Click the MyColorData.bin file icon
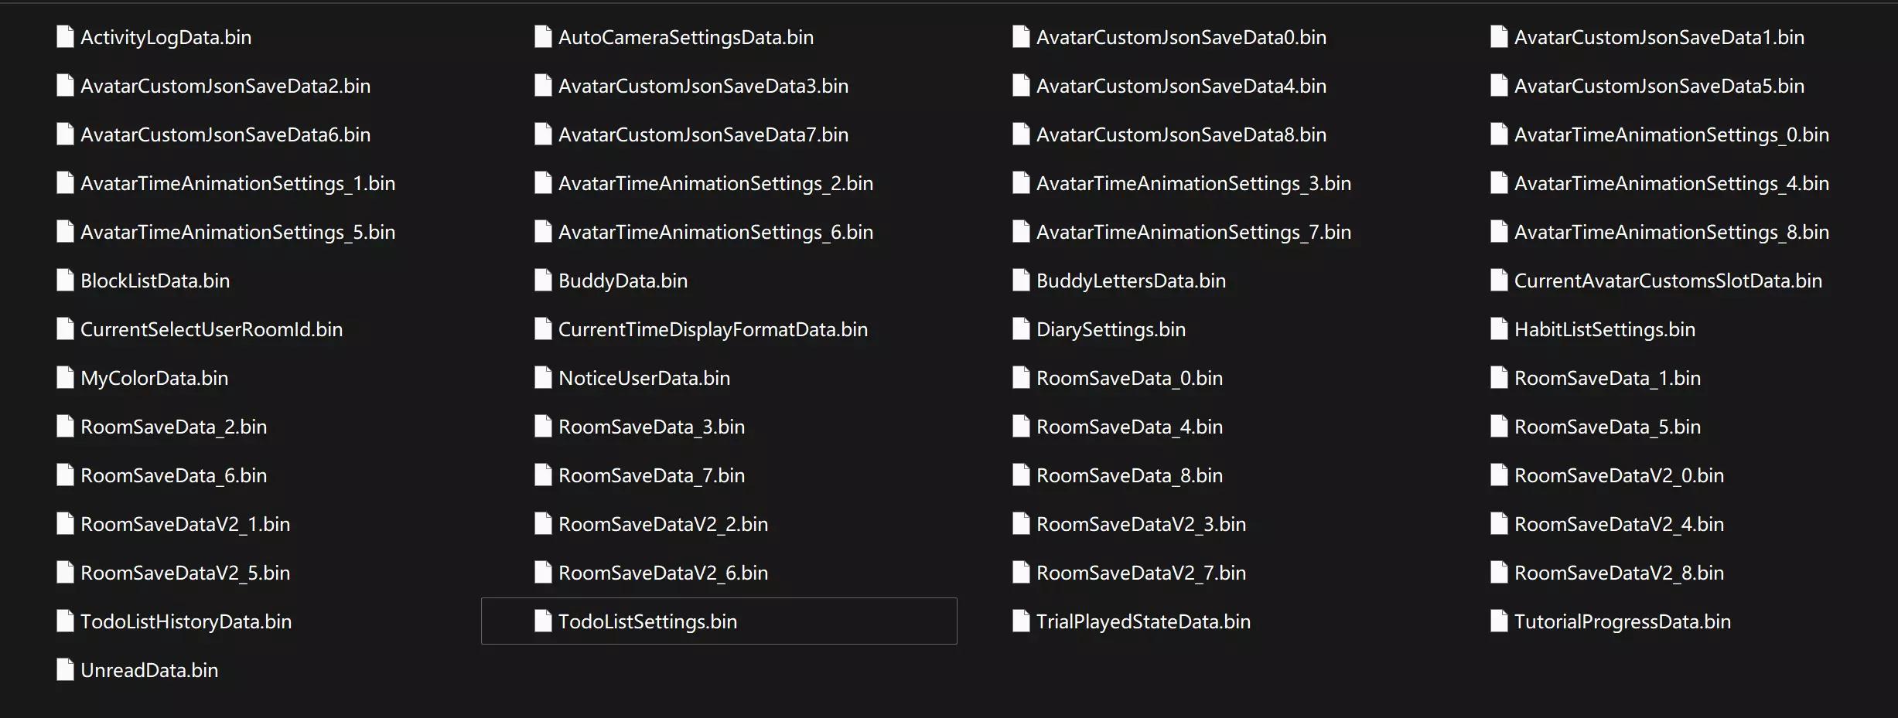This screenshot has height=718, width=1898. 65,378
